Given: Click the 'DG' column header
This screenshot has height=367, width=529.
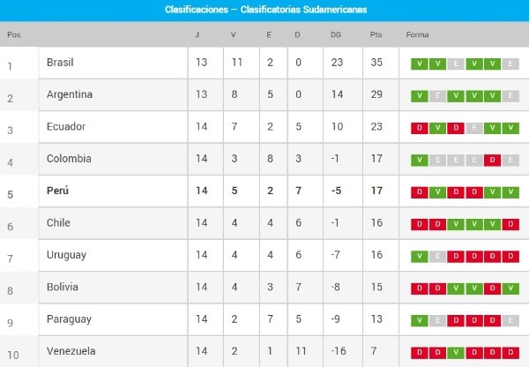Looking at the screenshot, I should (x=336, y=34).
